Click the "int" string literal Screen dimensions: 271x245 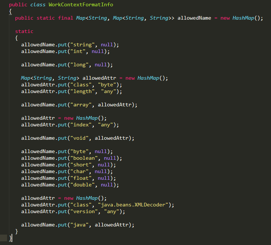click(x=78, y=52)
